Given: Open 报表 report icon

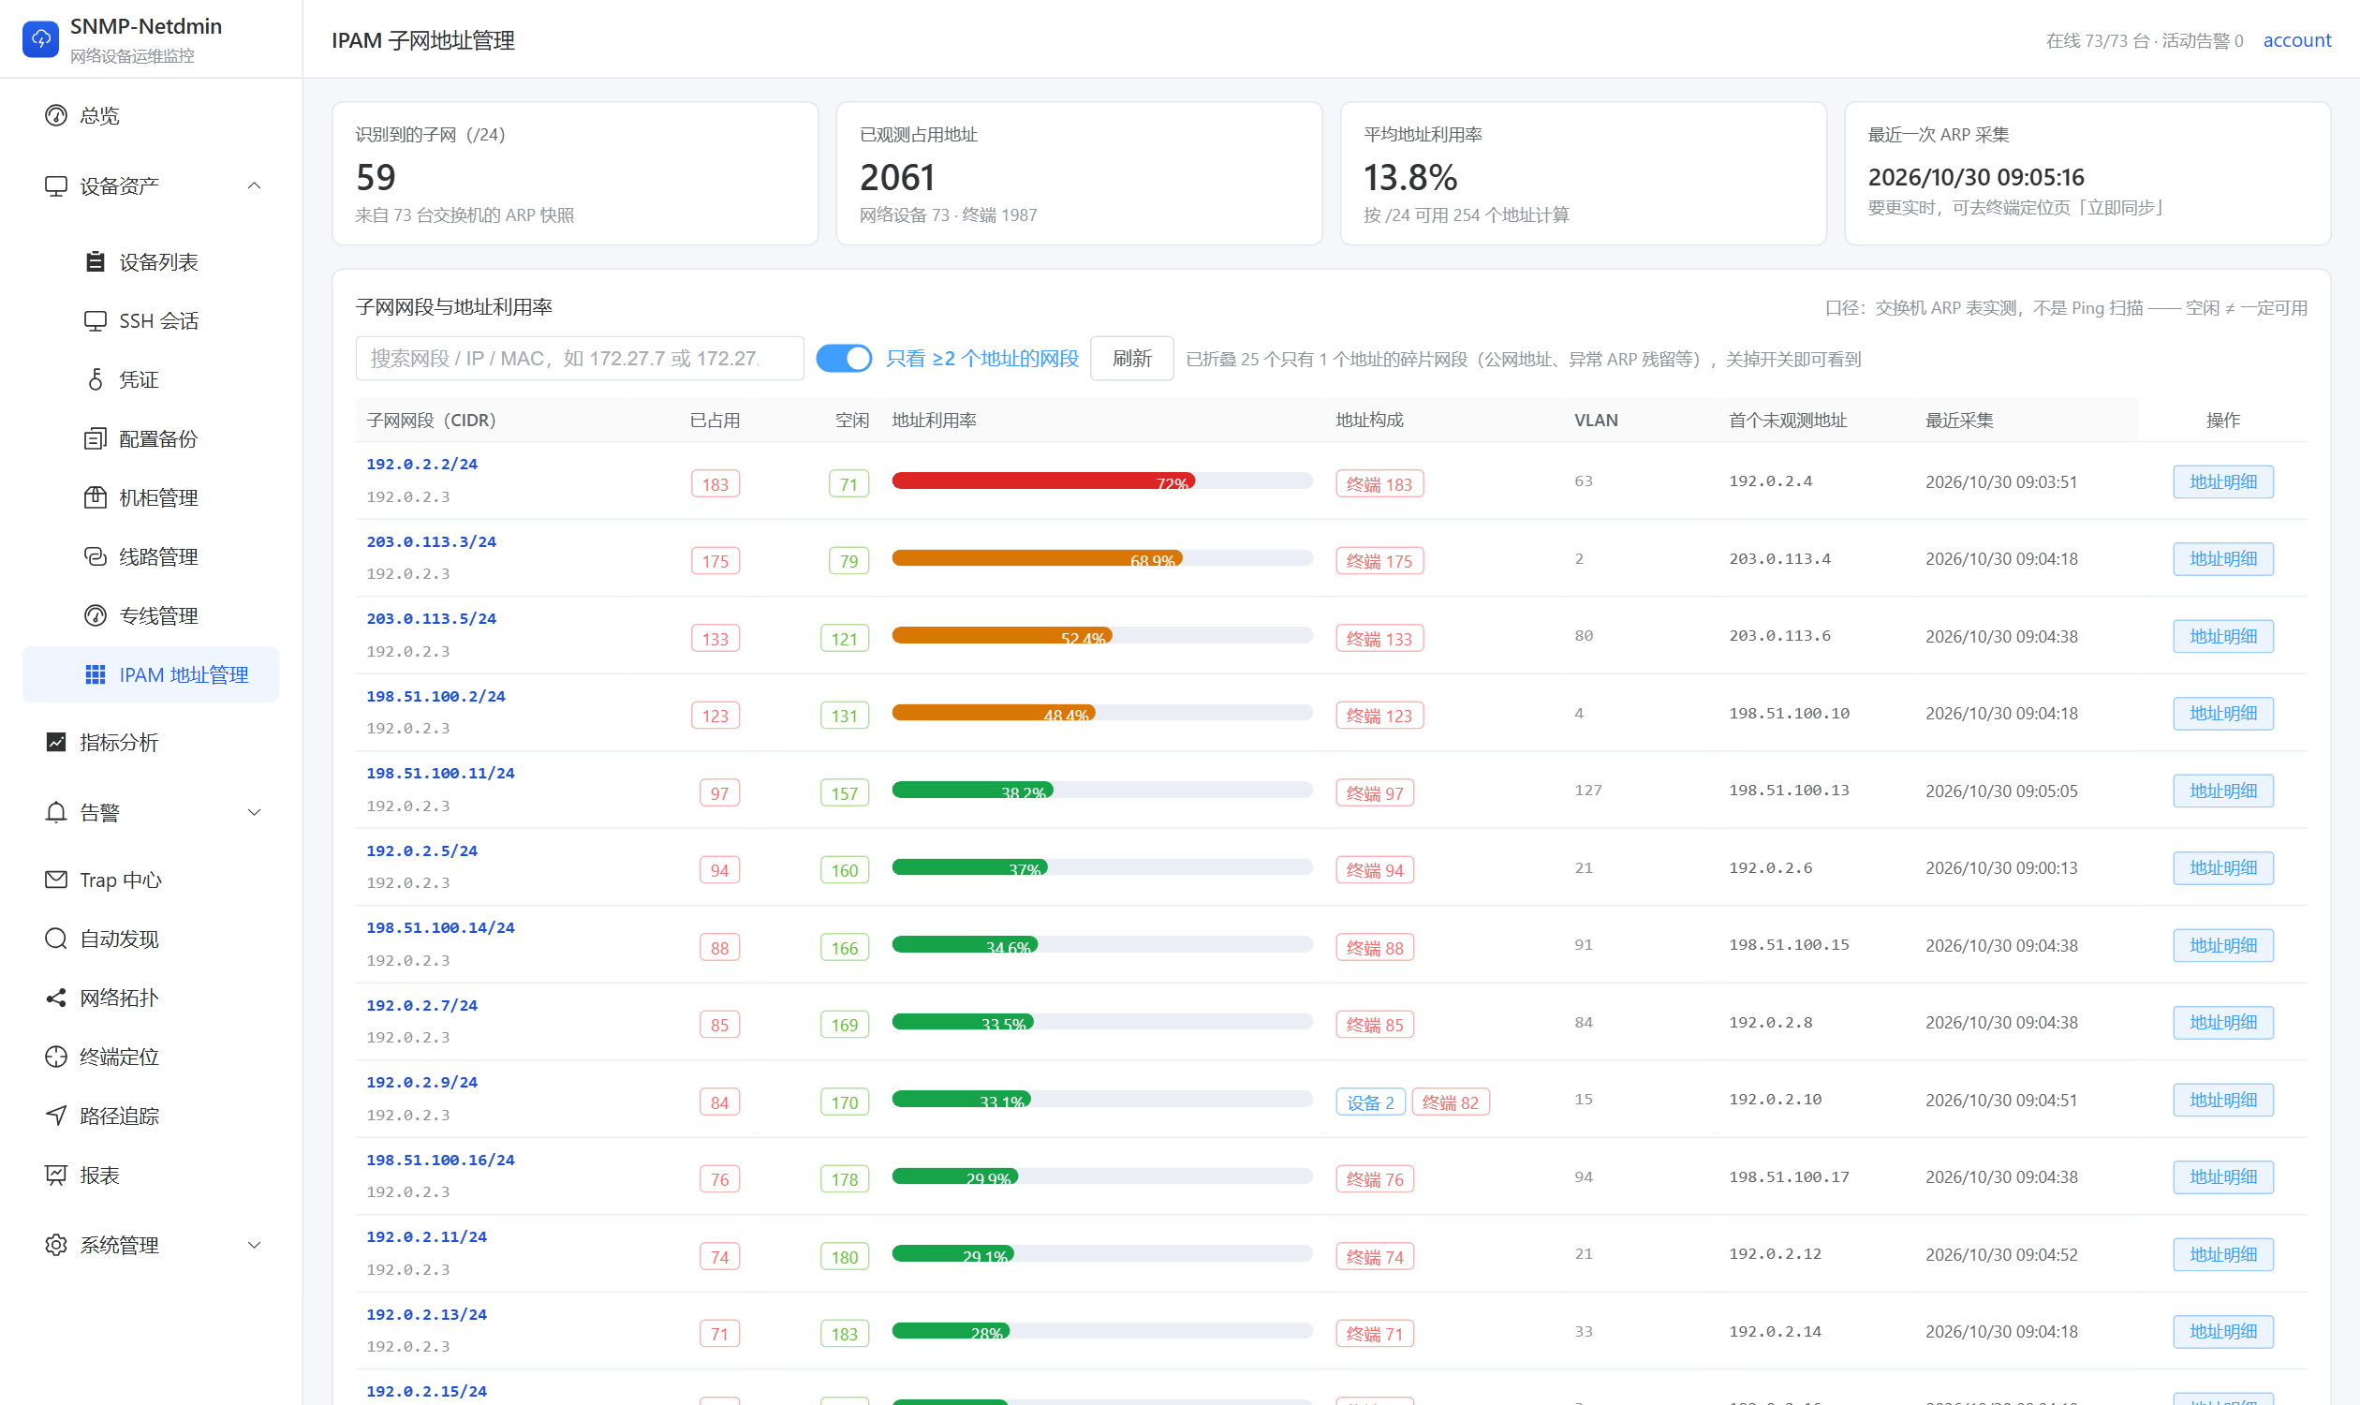Looking at the screenshot, I should pyautogui.click(x=56, y=1175).
